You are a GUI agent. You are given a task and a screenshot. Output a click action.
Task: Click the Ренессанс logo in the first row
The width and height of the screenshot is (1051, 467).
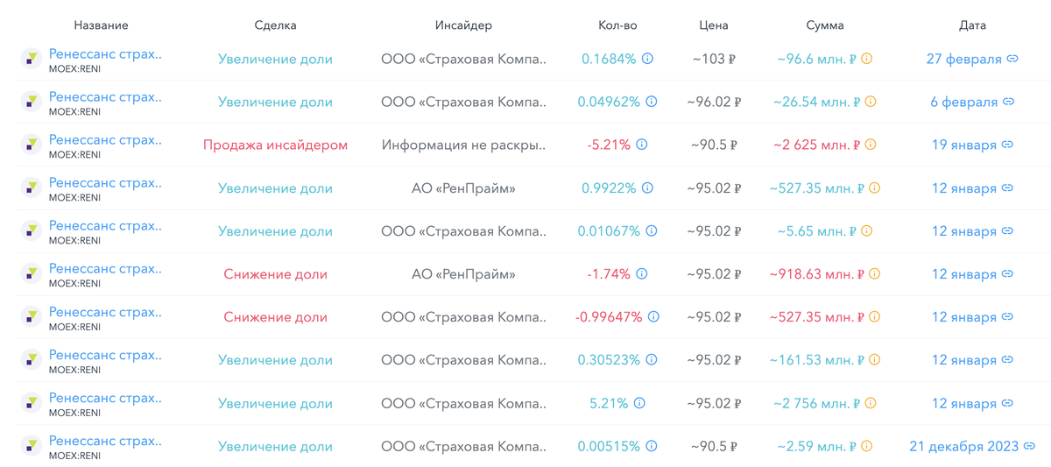[x=32, y=59]
